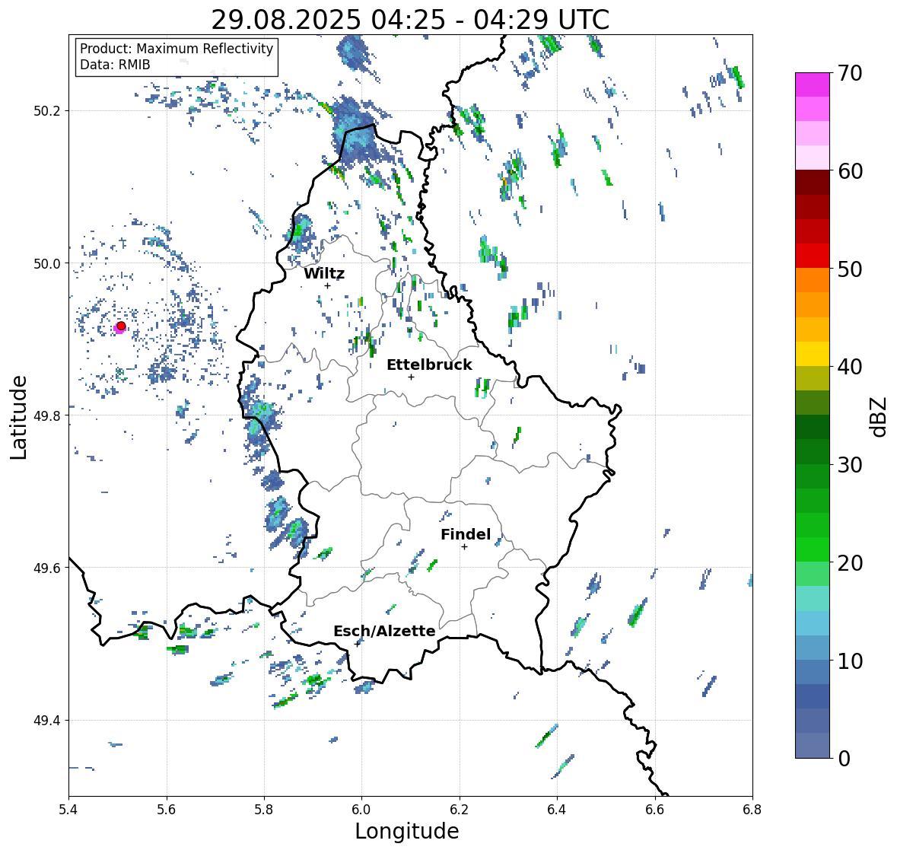Pick the light blue colorbar segment near 13
This screenshot has width=897, height=850.
click(813, 623)
